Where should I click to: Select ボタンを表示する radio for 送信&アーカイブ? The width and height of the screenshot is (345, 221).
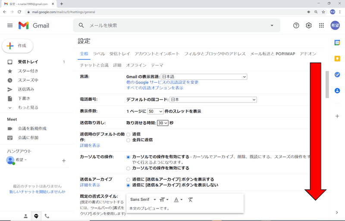click(128, 180)
